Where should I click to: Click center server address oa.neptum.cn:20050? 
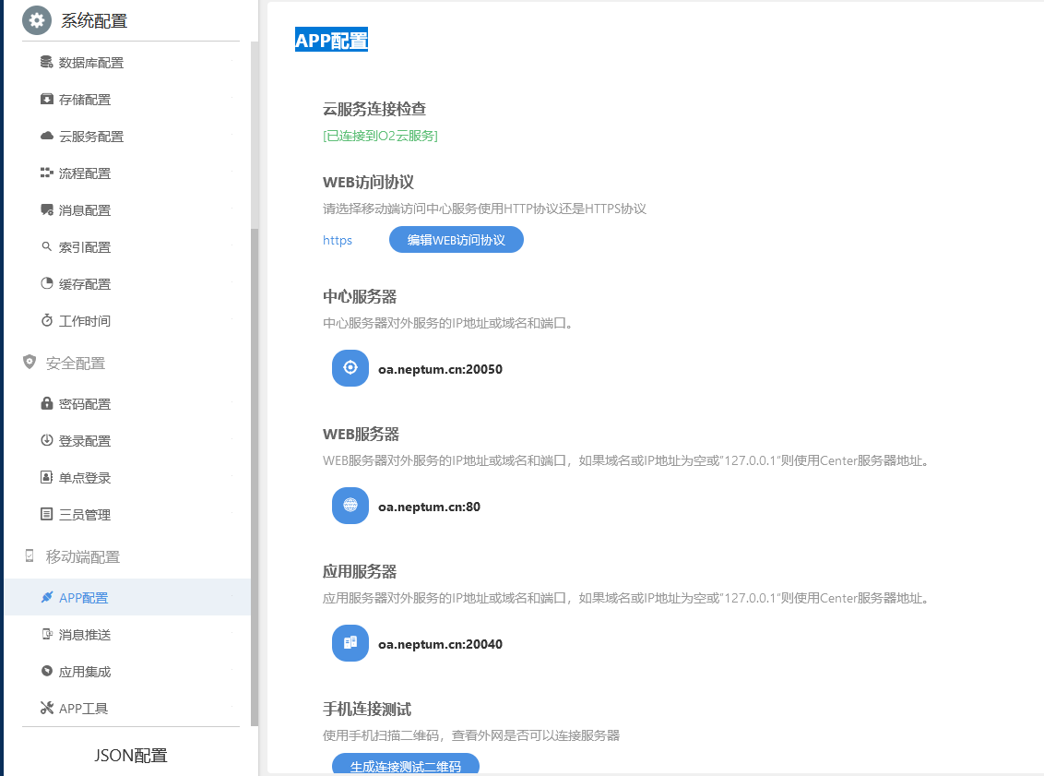[x=440, y=369]
